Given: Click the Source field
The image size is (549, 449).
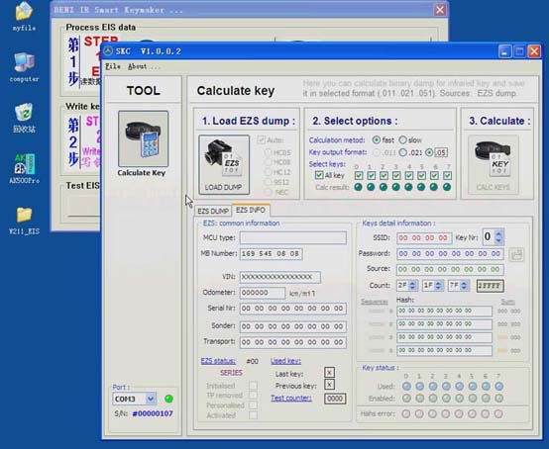Looking at the screenshot, I should 450,269.
